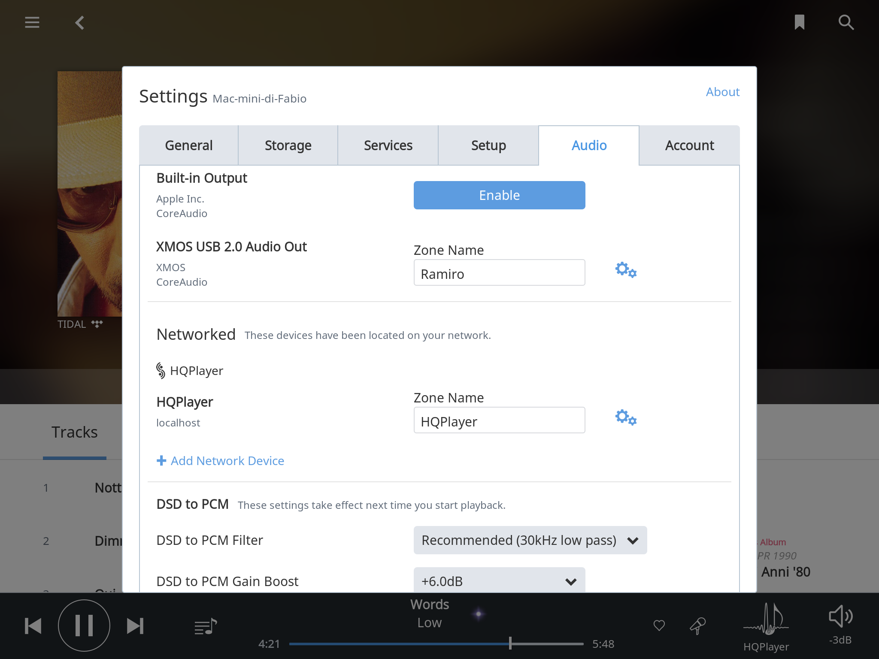Favorite the track with heart icon
This screenshot has width=879, height=659.
point(659,626)
